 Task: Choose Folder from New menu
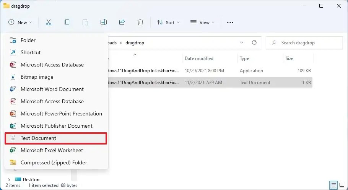point(56,41)
